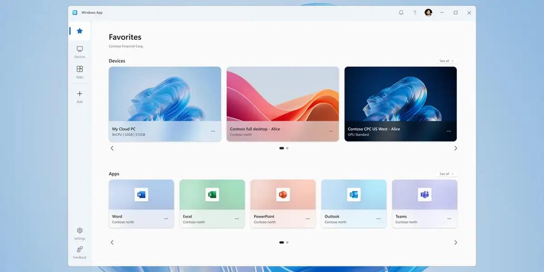Viewport: 544px width, 272px height.
Task: Go to next page of Devices
Action: (x=456, y=148)
